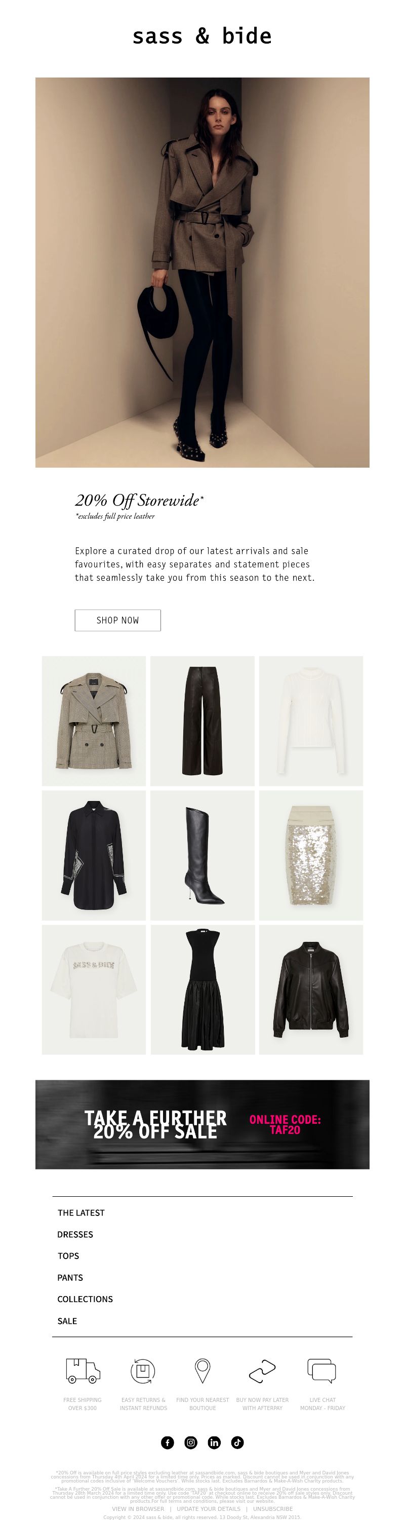Click the UNSUBSCRIBE link
Viewport: 405px width, 1520px height.
(x=273, y=1509)
